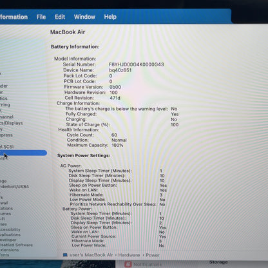
Task: Open the Help menu
Action: point(110,17)
